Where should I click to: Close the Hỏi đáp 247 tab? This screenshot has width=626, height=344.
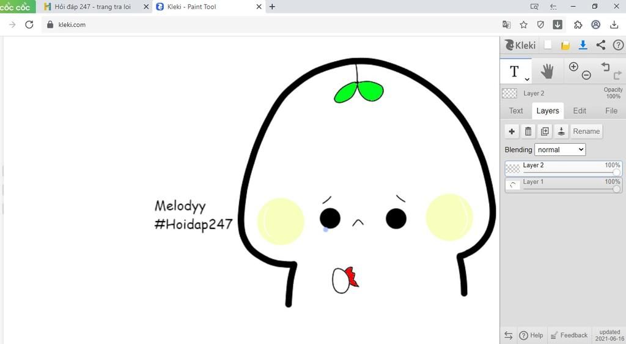coord(145,7)
